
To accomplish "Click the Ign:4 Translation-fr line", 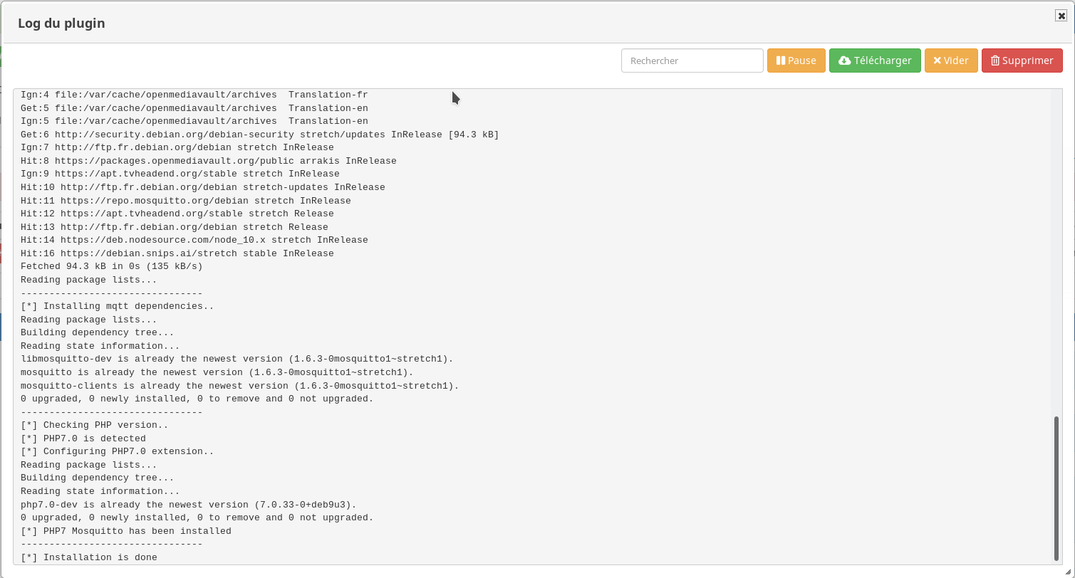I will 194,95.
